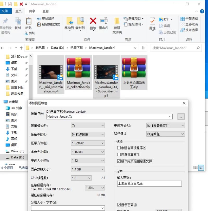Uncheck 操作完成后删除源文件 checkbox

[119, 161]
